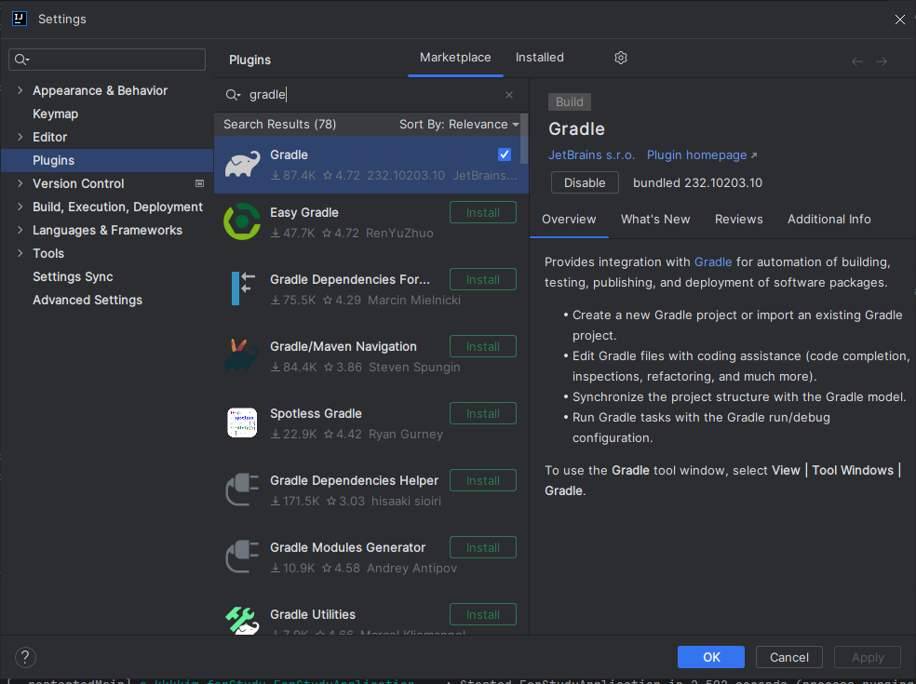916x684 pixels.
Task: Install the Easy Gradle plugin
Action: pos(482,212)
